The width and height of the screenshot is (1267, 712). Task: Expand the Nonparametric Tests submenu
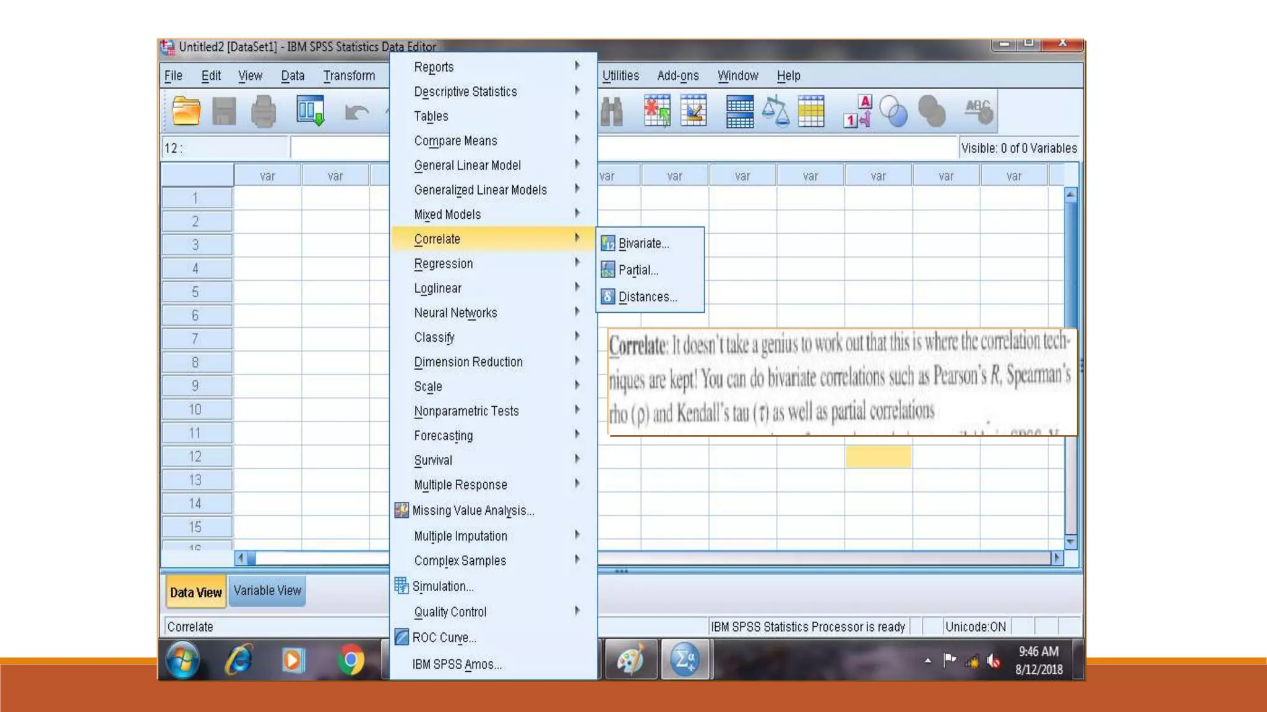pyautogui.click(x=466, y=411)
